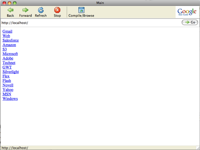Minimize the Main window with yellow button
This screenshot has width=200, height=150.
(x=10, y=3)
